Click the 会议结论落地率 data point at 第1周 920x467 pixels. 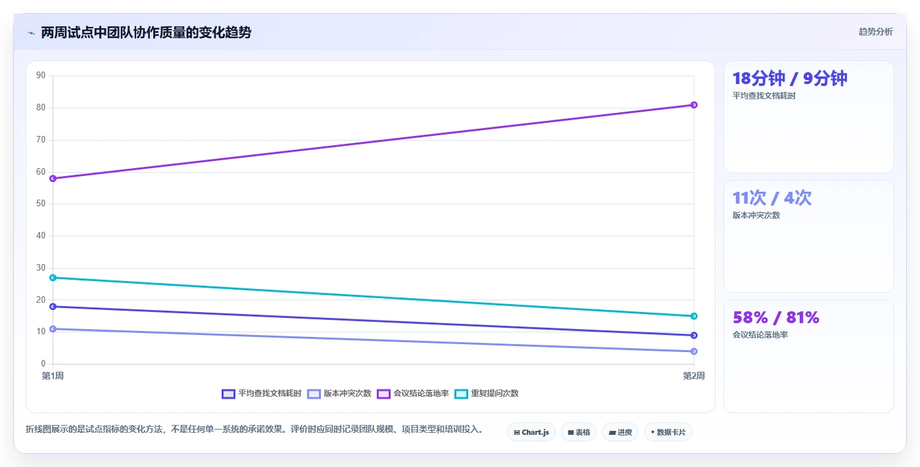53,179
